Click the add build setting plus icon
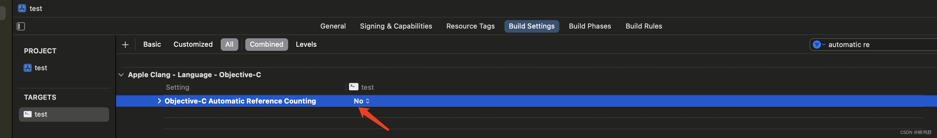Image resolution: width=937 pixels, height=138 pixels. (x=125, y=45)
